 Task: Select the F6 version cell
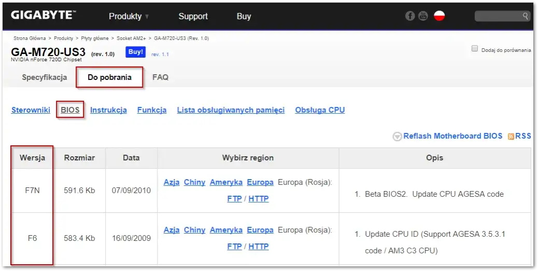32,238
